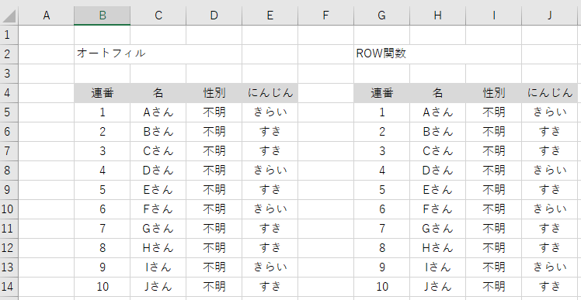
Task: Click にんじん header in column E
Action: [x=270, y=93]
